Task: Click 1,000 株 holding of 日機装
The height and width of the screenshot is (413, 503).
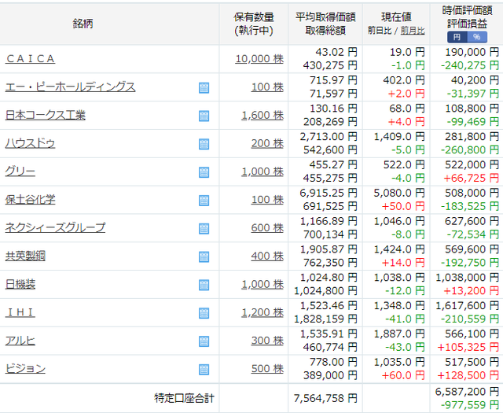Action: tap(263, 284)
